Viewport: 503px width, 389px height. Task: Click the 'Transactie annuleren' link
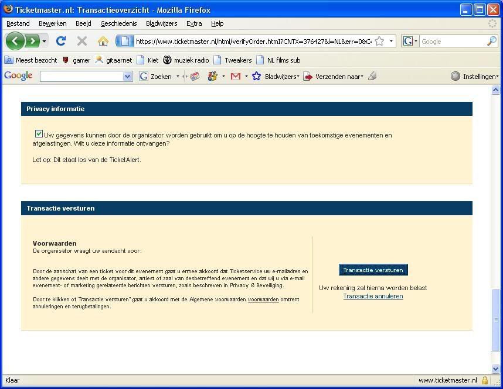pyautogui.click(x=373, y=296)
